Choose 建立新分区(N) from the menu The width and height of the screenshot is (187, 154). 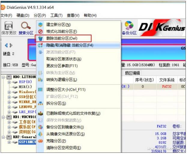(79, 25)
